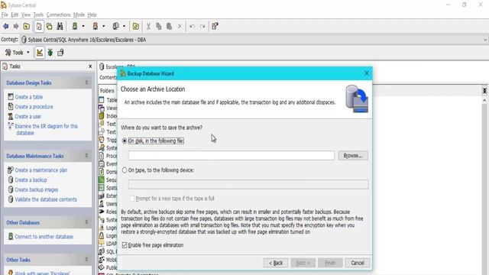Click 'Create a table' task link
Screen dimensions: 489x275
(x=29, y=97)
